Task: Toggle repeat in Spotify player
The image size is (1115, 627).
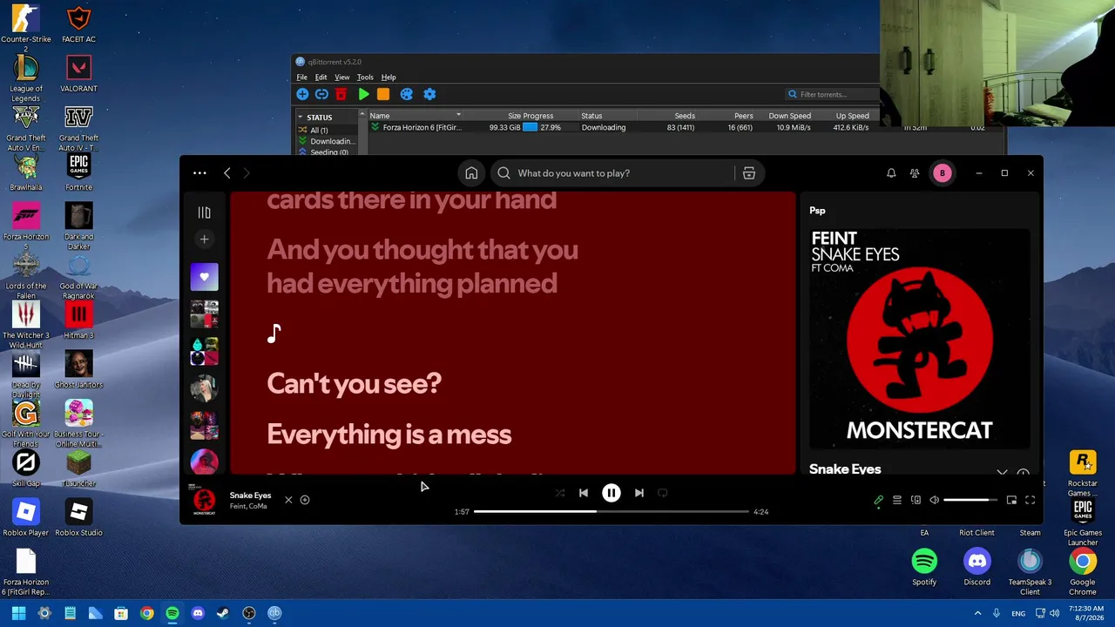Action: tap(663, 493)
